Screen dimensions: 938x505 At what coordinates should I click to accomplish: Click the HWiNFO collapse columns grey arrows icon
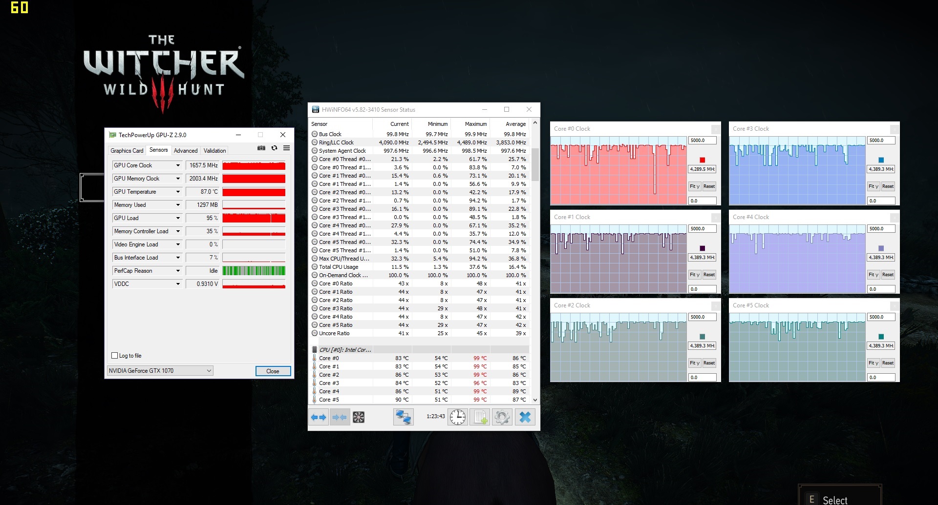point(340,417)
